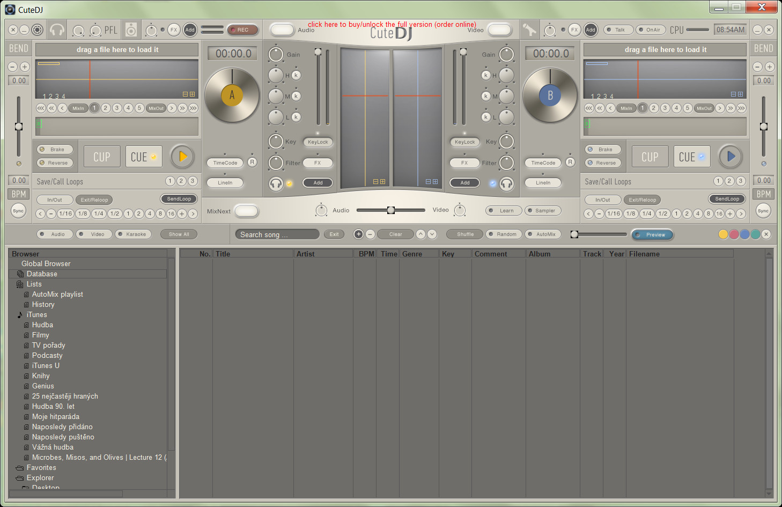Toggle the REC recording button
The height and width of the screenshot is (507, 782).
coord(242,30)
